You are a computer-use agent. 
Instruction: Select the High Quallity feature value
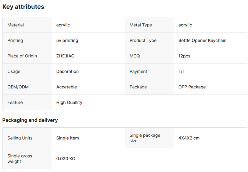point(69,102)
